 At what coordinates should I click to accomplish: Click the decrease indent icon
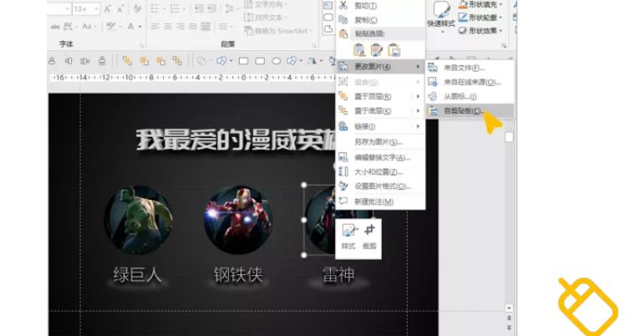tap(199, 8)
